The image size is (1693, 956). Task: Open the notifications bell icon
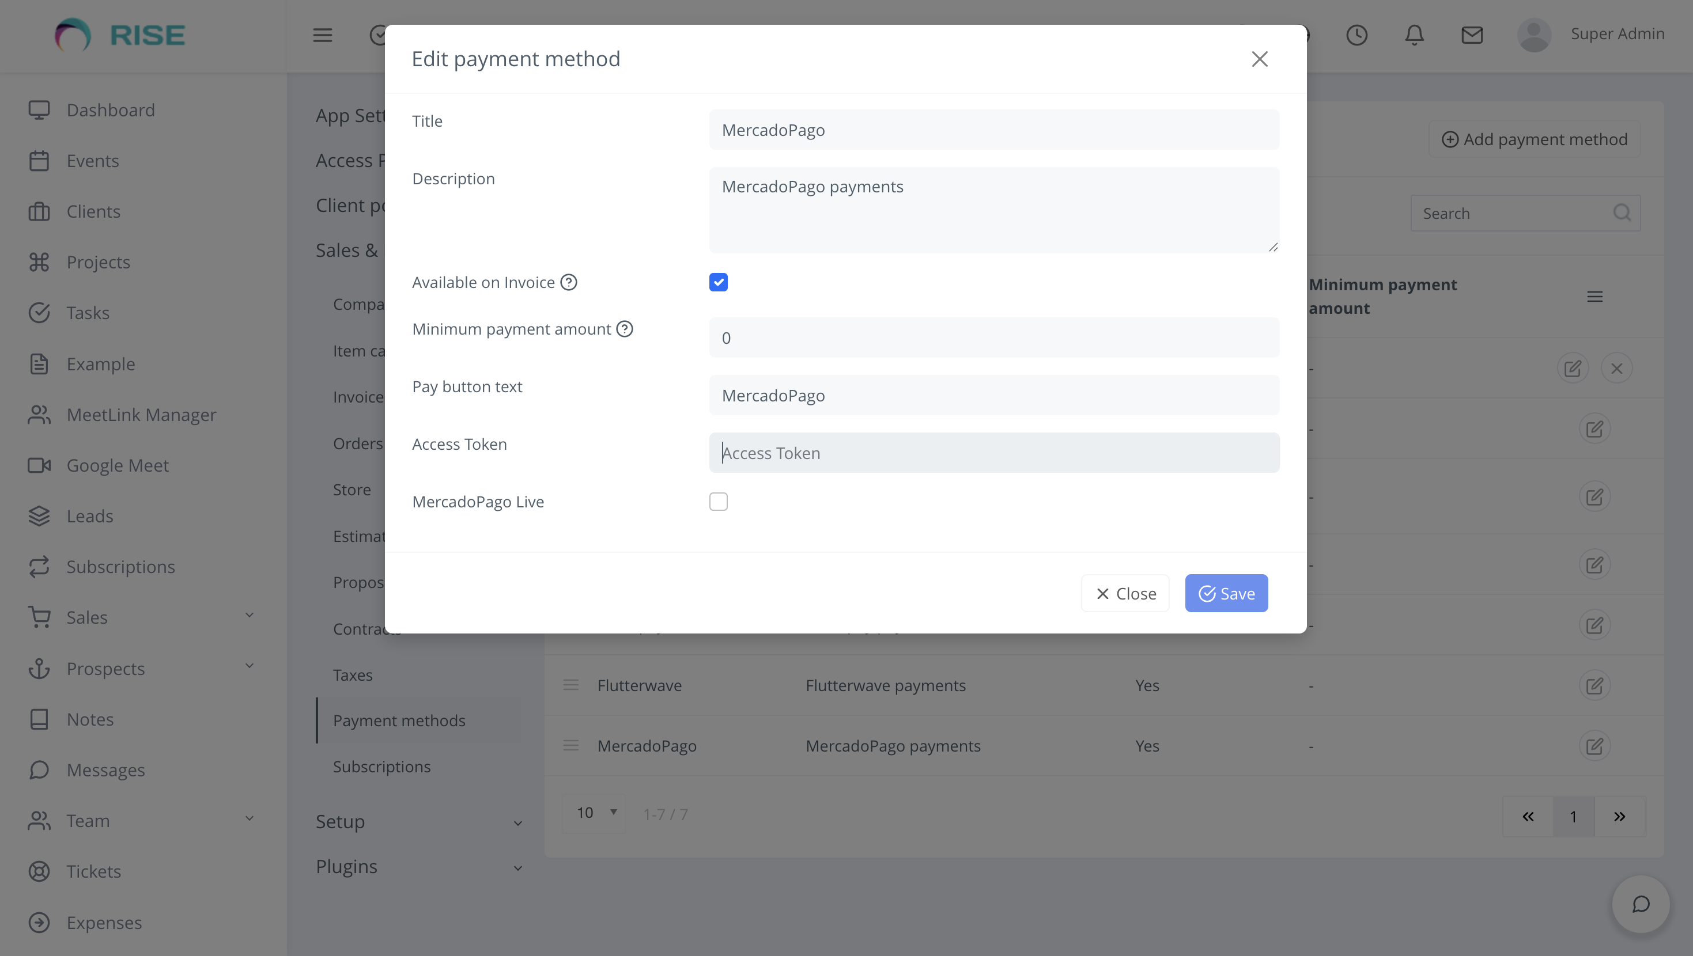tap(1414, 35)
